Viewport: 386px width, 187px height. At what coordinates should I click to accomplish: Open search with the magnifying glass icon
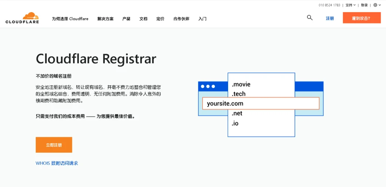[x=309, y=18]
